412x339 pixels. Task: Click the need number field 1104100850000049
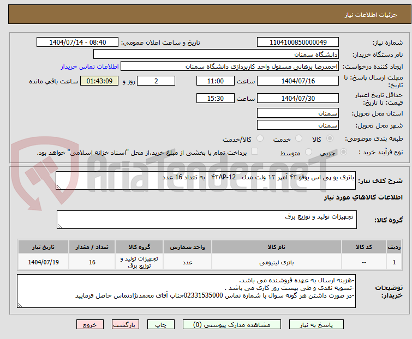298,43
